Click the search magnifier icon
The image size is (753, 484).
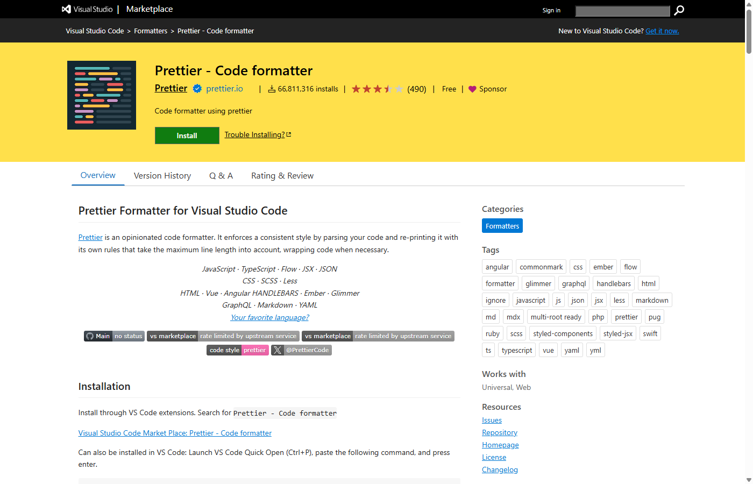pyautogui.click(x=679, y=10)
